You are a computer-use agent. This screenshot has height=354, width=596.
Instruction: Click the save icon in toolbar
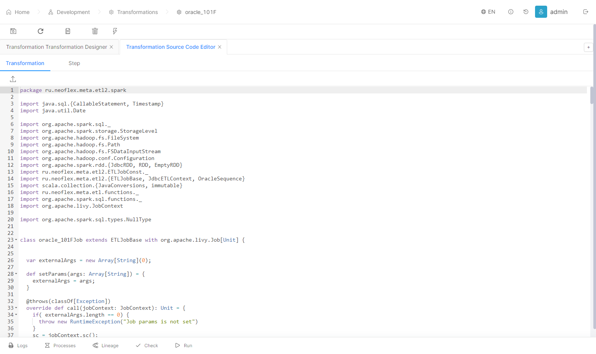13,31
